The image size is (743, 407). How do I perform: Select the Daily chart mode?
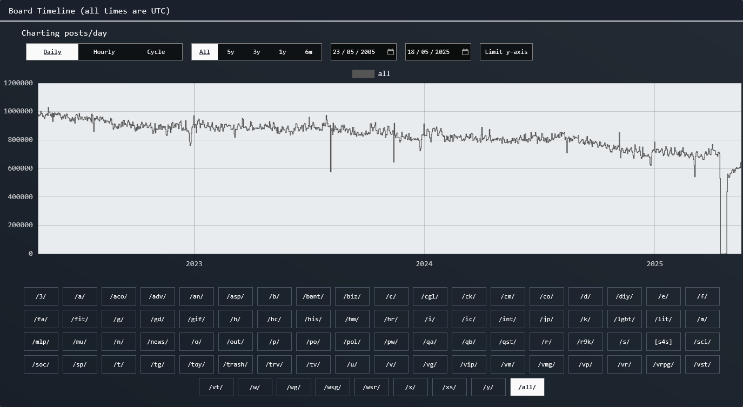click(52, 52)
